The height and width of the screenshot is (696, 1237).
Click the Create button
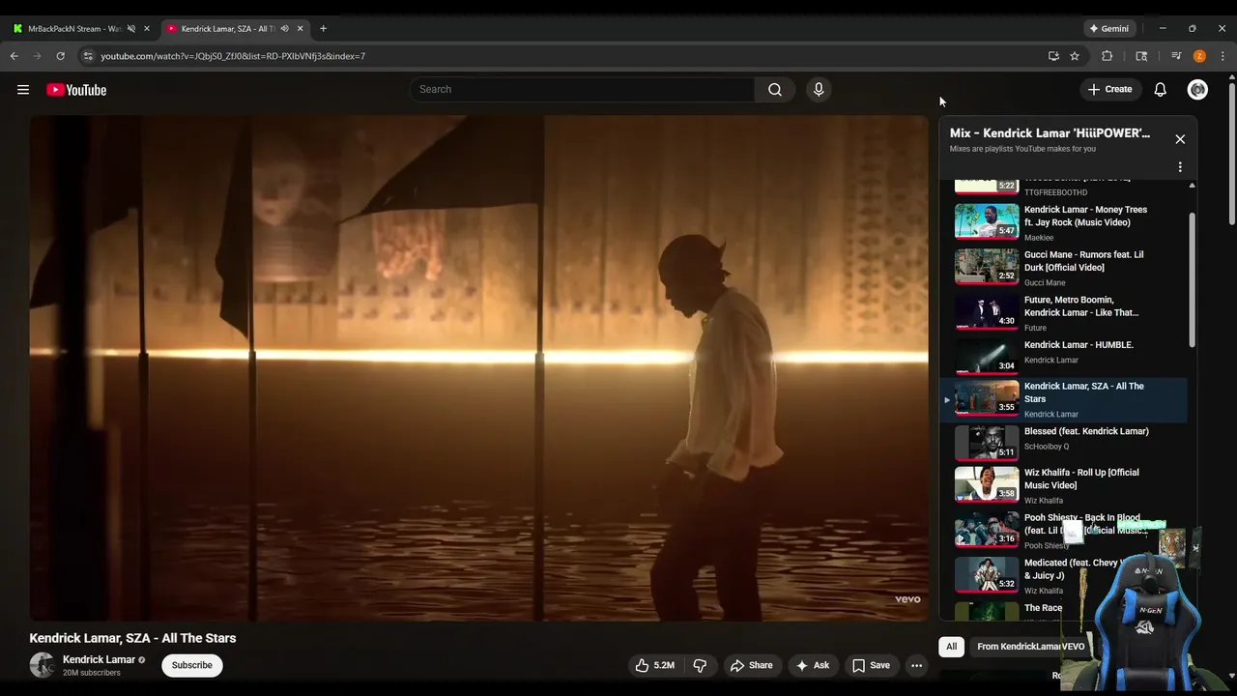(1109, 90)
